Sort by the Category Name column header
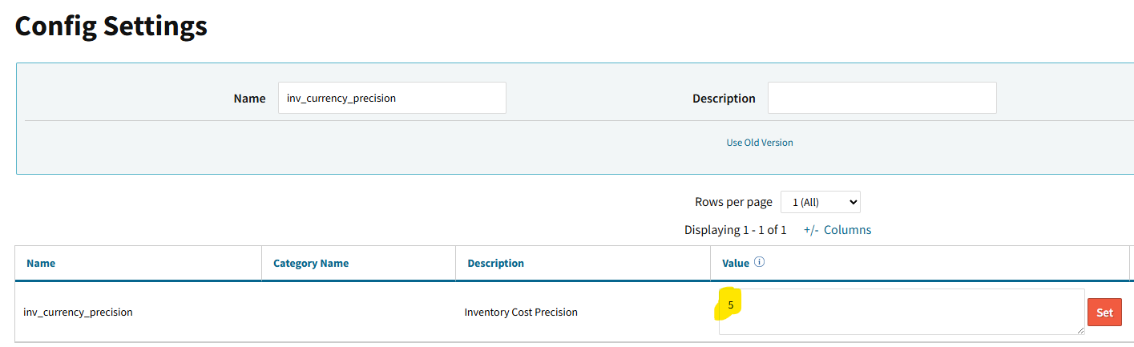 tap(311, 263)
